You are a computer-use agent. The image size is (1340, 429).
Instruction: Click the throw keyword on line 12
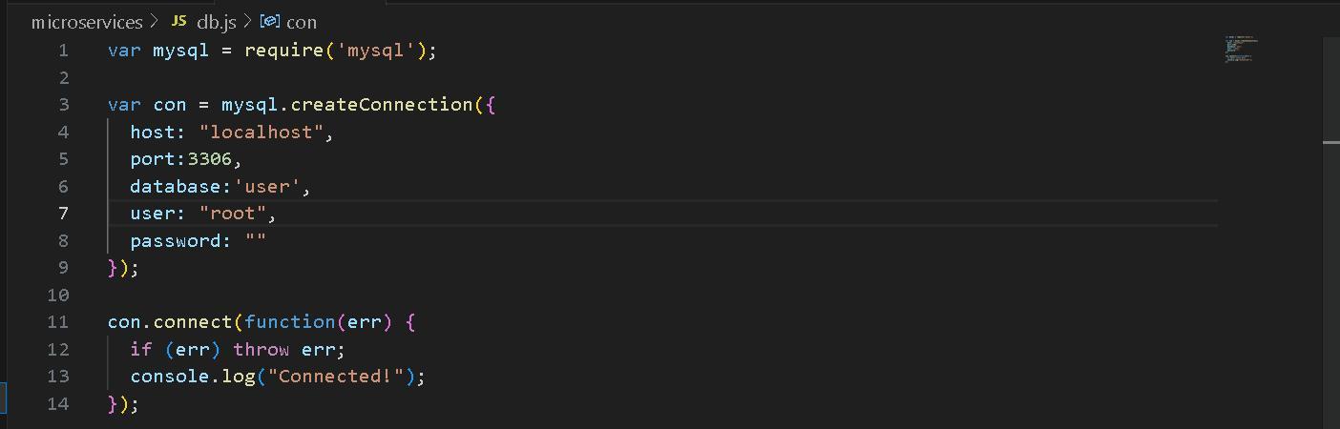click(x=262, y=350)
